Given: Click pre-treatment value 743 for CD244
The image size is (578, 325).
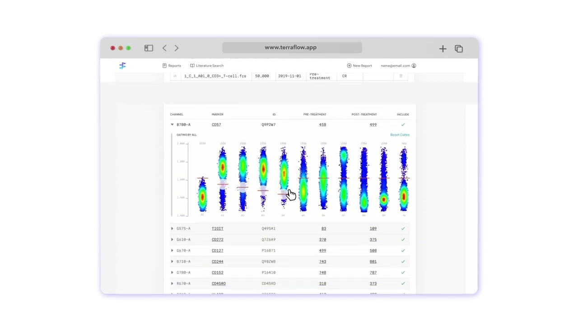Looking at the screenshot, I should pyautogui.click(x=322, y=261).
